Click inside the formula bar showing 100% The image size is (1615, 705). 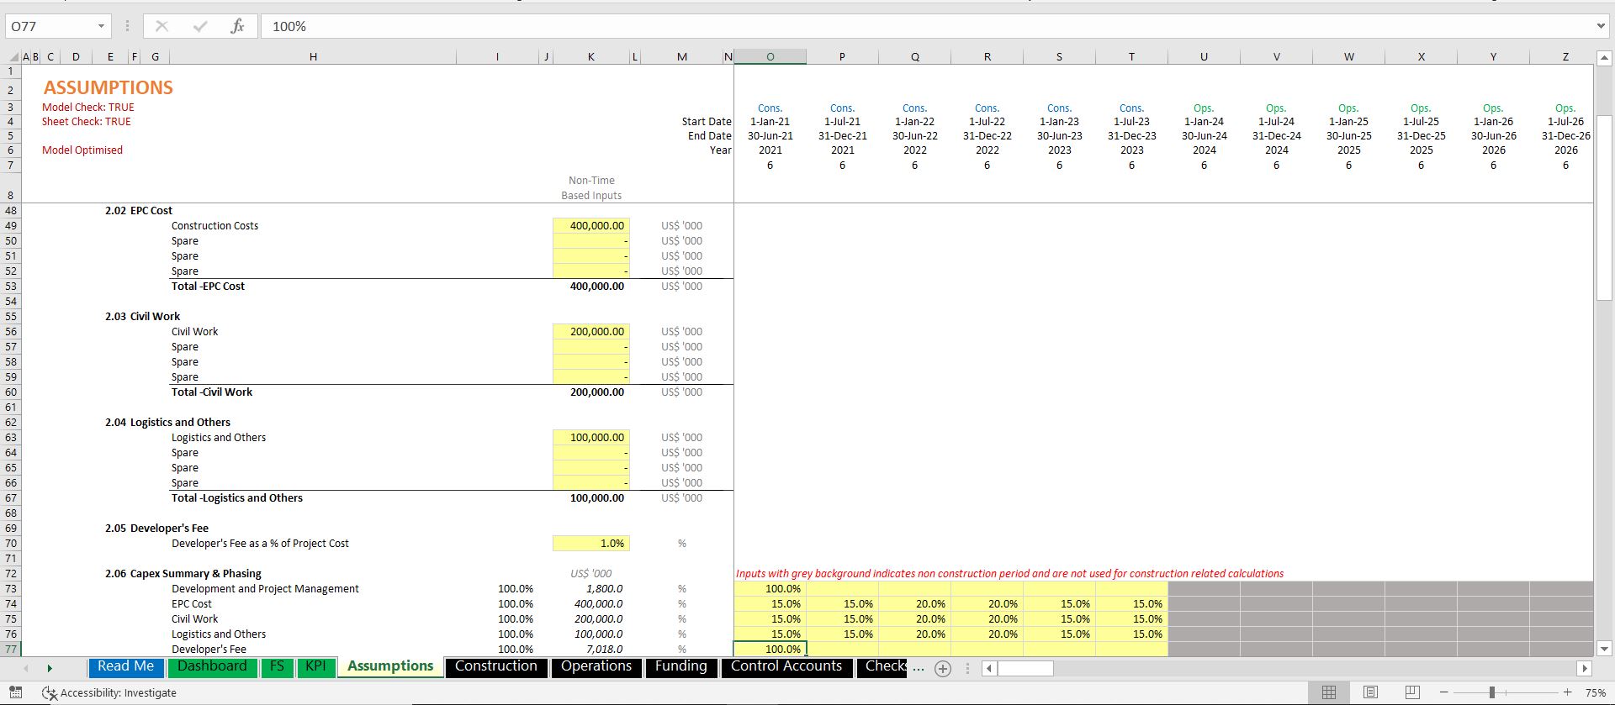[925, 26]
